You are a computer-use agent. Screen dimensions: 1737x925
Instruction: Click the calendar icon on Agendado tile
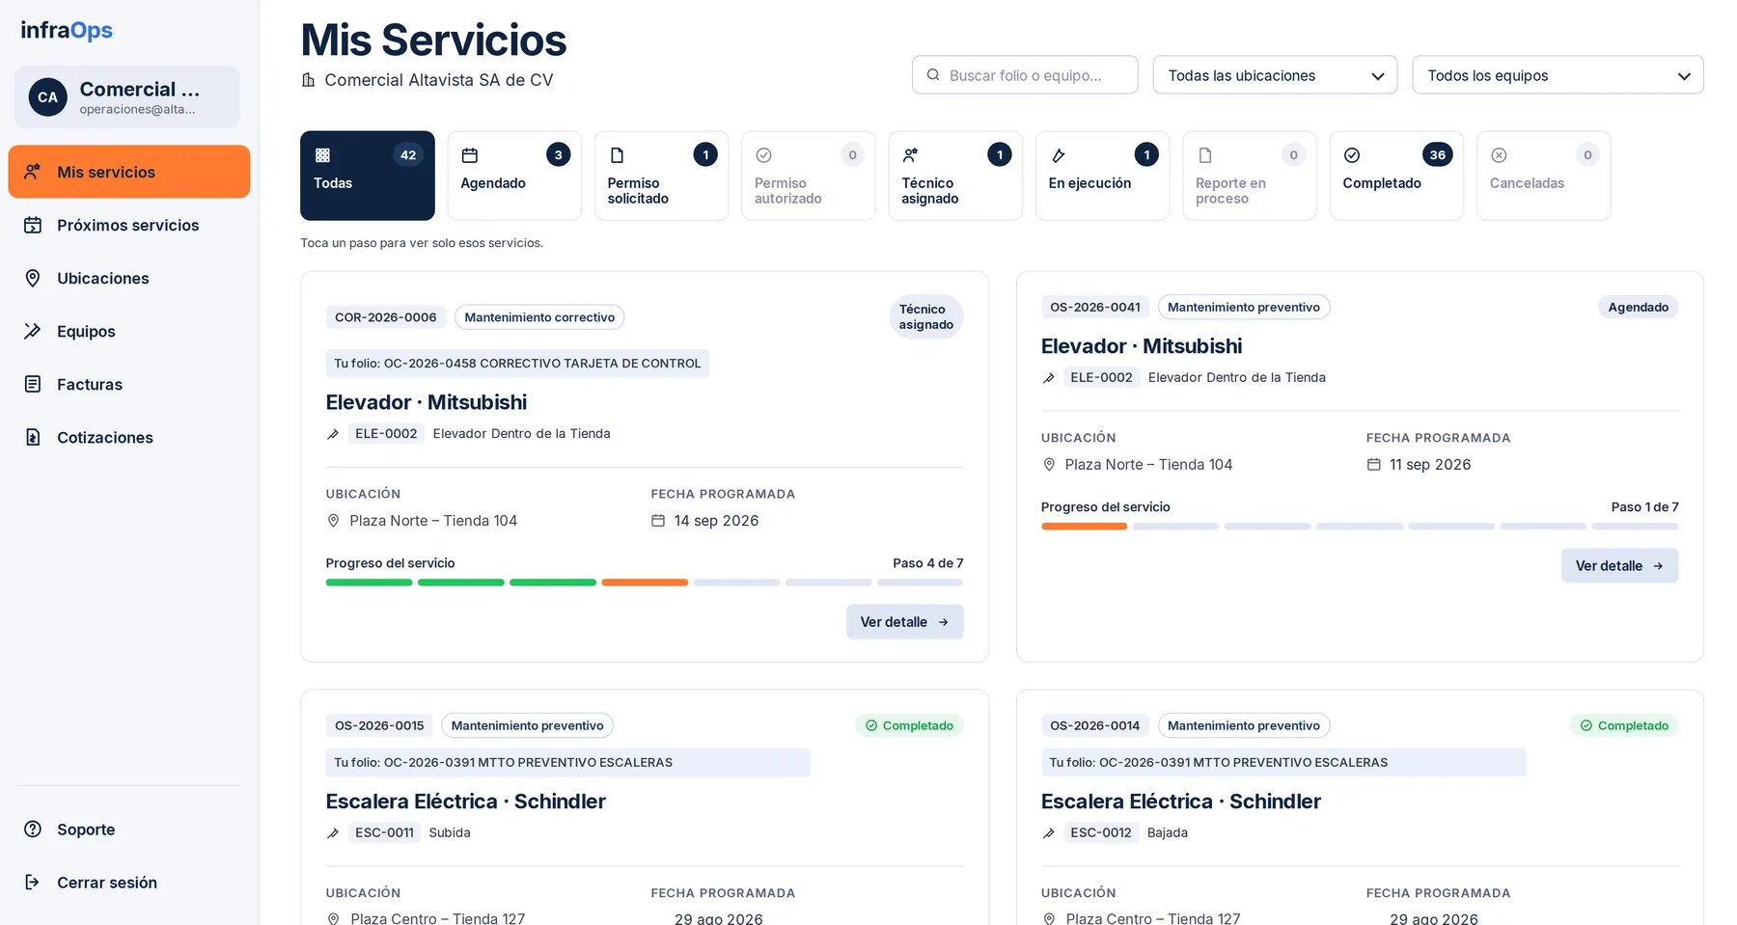pyautogui.click(x=470, y=155)
